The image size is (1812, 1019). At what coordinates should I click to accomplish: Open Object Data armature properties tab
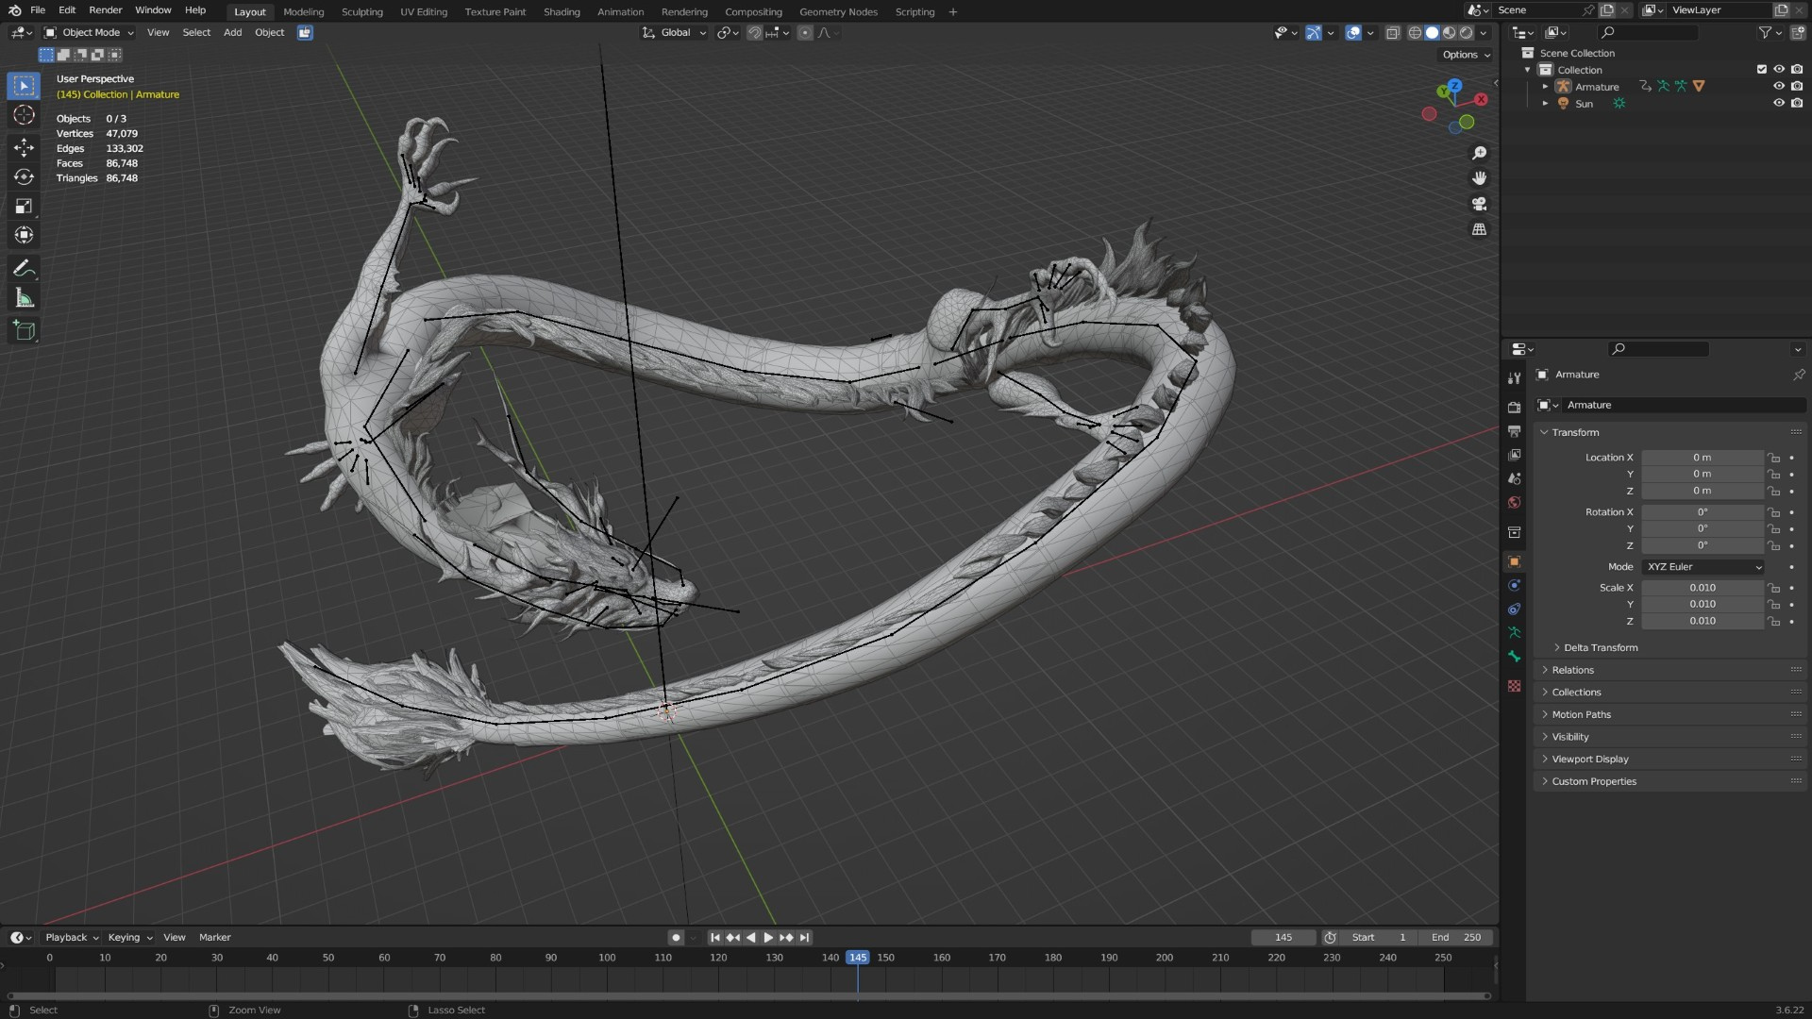1514,632
